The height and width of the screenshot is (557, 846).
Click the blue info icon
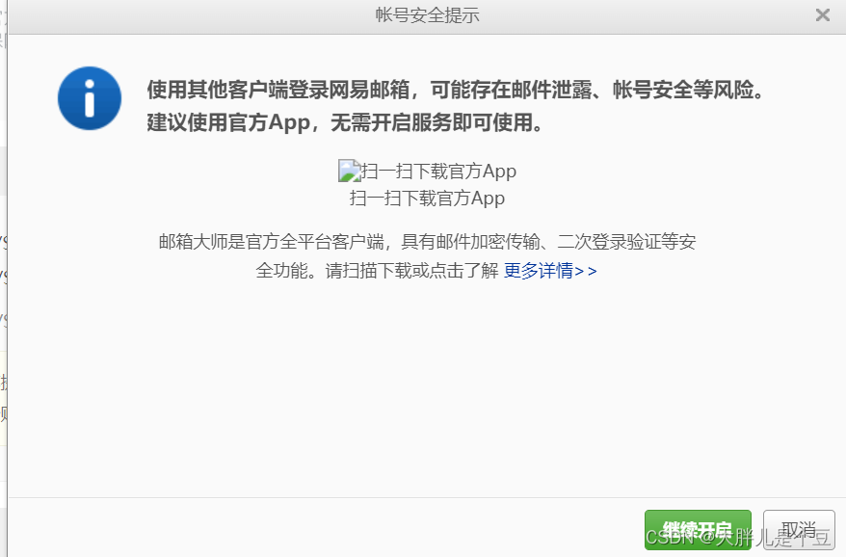tap(90, 98)
